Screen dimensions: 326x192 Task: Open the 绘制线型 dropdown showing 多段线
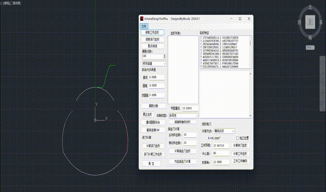(x=184, y=115)
